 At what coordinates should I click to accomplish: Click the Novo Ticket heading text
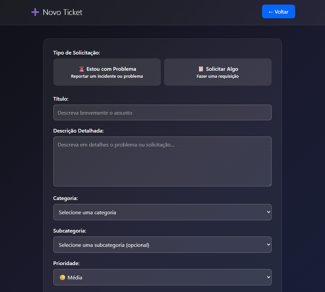coord(62,12)
